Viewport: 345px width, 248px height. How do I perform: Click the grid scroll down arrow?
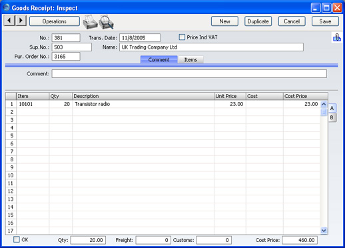click(324, 231)
